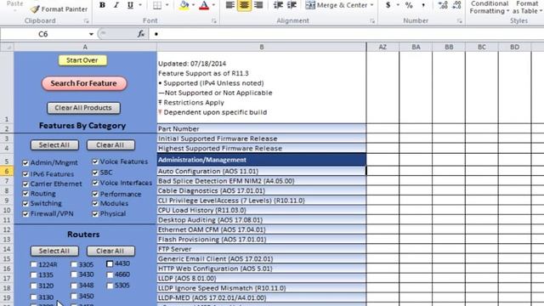This screenshot has width=544, height=306.
Task: Apply comma style
Action: click(x=423, y=5)
